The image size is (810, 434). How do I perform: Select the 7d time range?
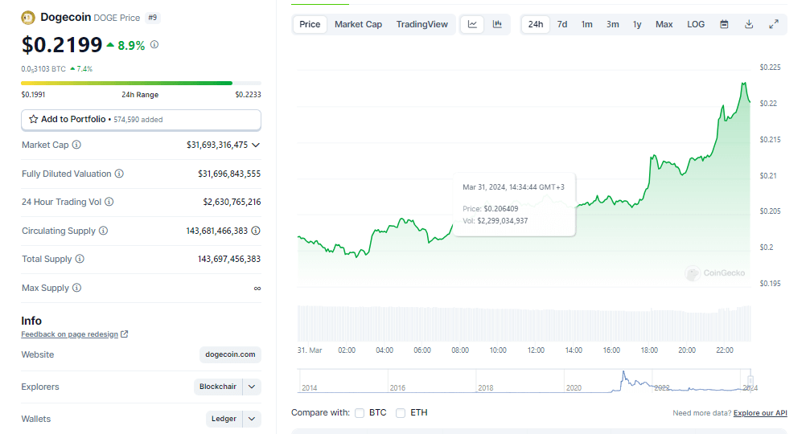point(562,24)
